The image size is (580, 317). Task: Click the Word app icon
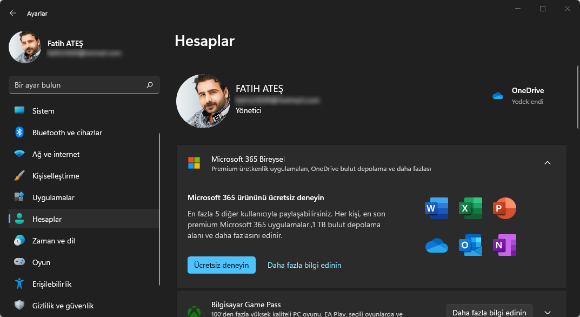436,208
